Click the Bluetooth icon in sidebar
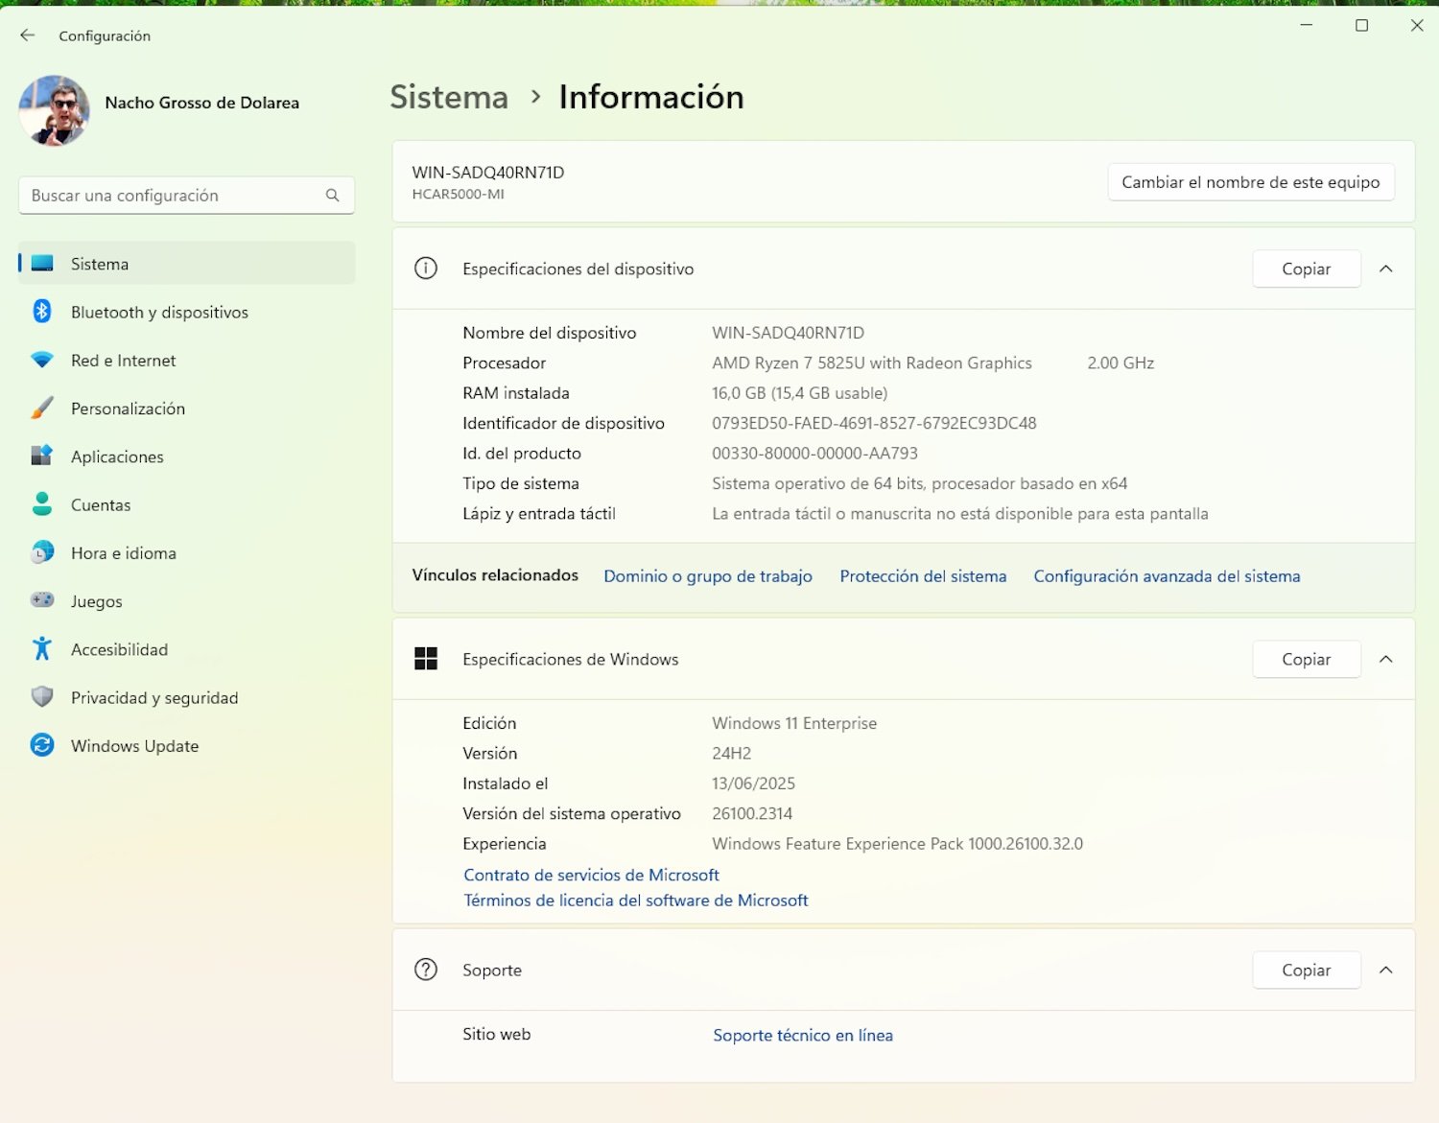Viewport: 1439px width, 1123px height. click(42, 312)
